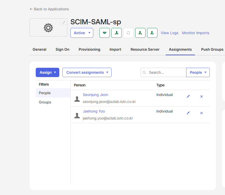The image size is (225, 195).
Task: Click the green person-with-checkmark icon
Action: click(x=152, y=33)
